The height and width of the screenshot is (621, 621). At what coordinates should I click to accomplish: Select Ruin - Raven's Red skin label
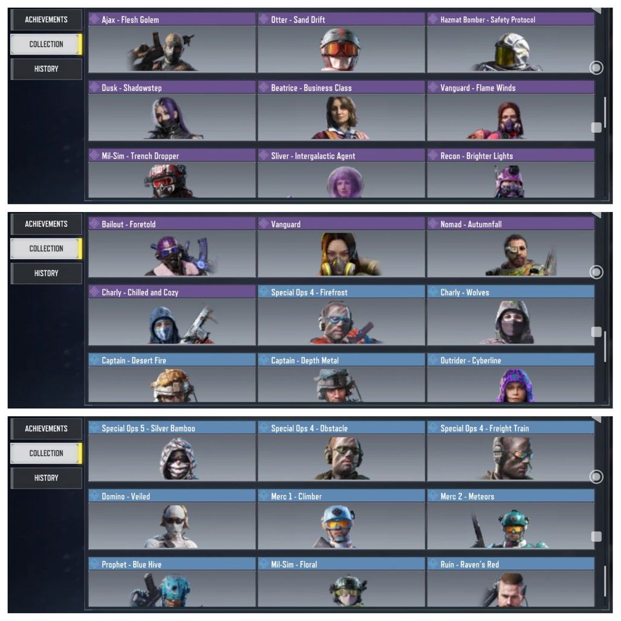coord(470,564)
